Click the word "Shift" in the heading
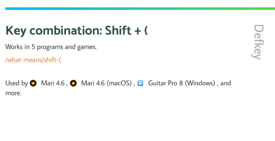The height and width of the screenshot is (141, 275). 118,30
